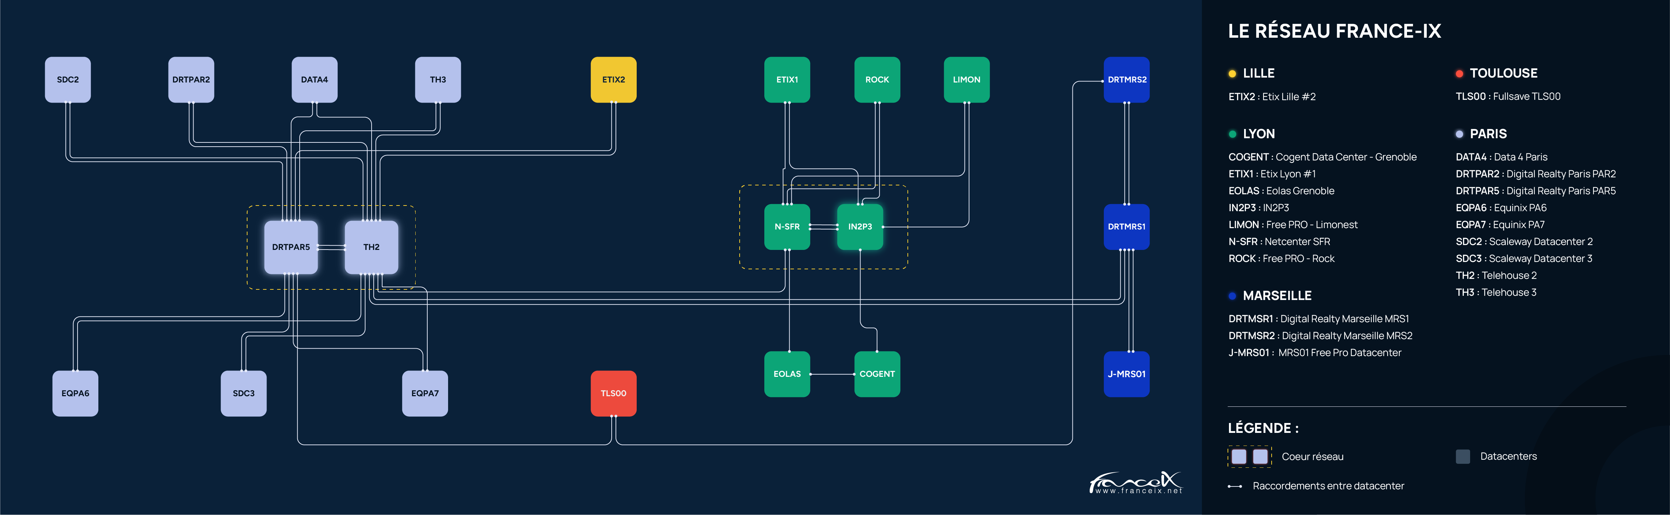Click the SDC3 datacenter node

tap(244, 394)
